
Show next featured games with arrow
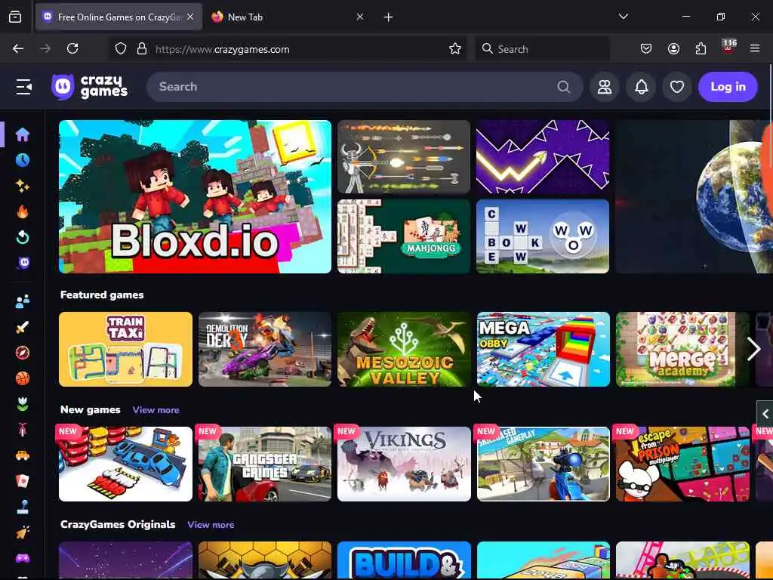753,349
